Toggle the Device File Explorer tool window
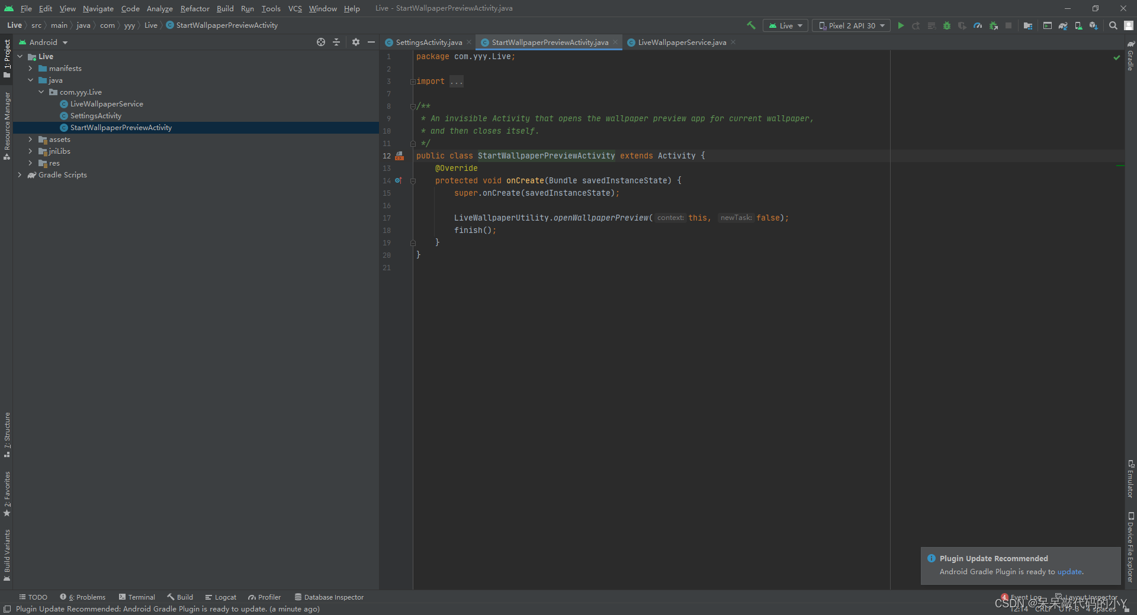Image resolution: width=1137 pixels, height=615 pixels. point(1130,548)
